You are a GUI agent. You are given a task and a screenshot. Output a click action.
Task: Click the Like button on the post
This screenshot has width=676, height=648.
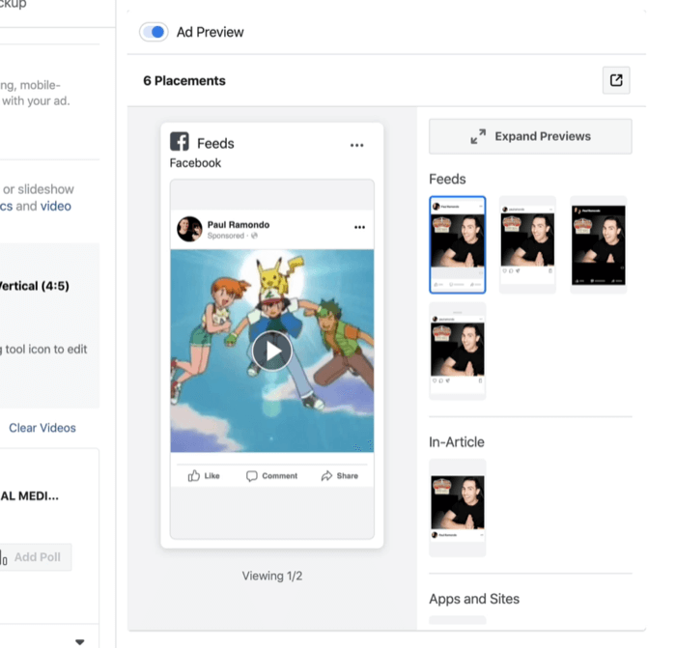tap(204, 475)
